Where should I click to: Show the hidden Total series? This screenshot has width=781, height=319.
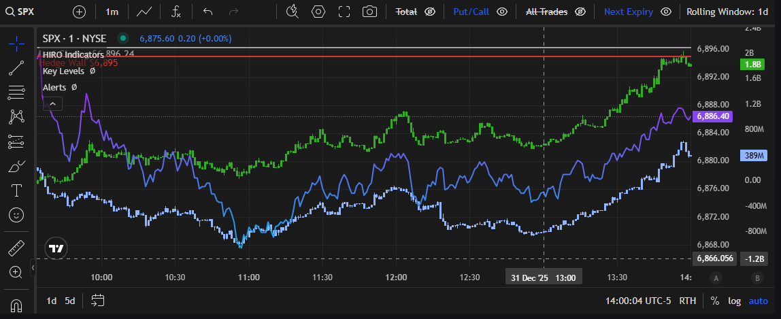429,12
